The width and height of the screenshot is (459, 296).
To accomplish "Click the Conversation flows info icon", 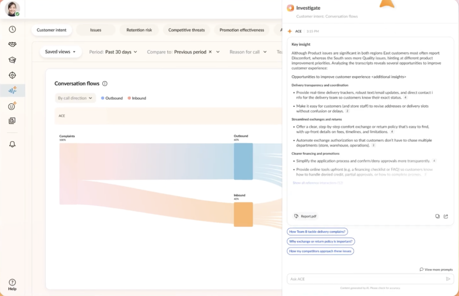I will [105, 84].
